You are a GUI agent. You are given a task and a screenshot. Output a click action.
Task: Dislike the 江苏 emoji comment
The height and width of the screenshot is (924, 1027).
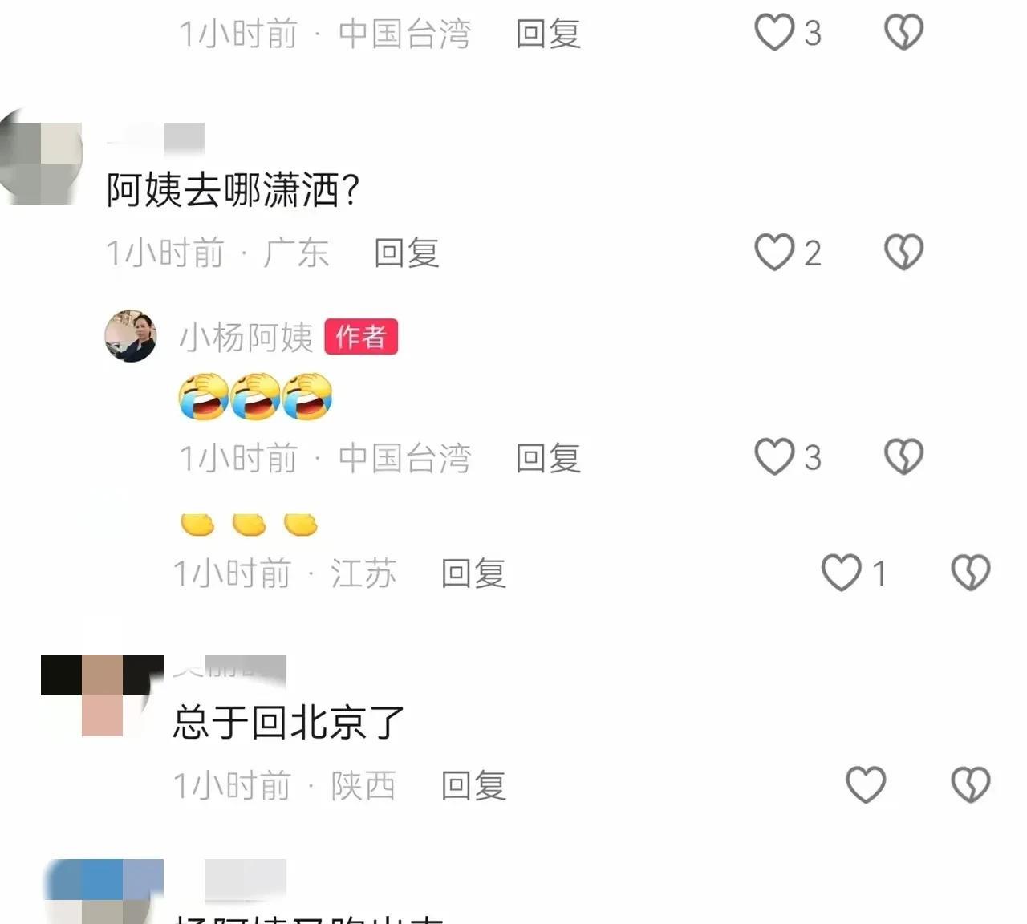coord(971,573)
